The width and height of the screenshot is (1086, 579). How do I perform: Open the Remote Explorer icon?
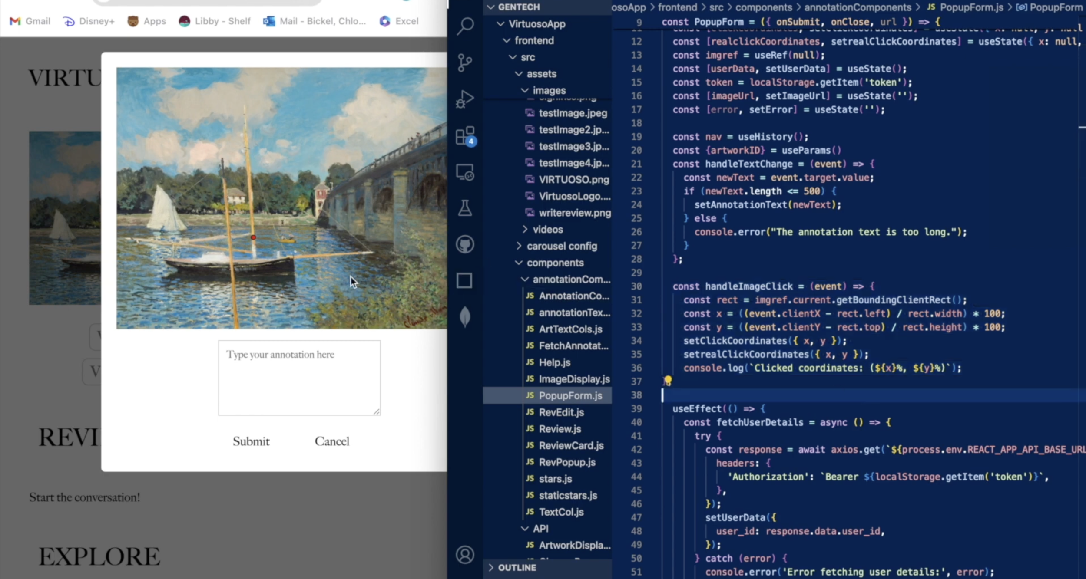(465, 172)
